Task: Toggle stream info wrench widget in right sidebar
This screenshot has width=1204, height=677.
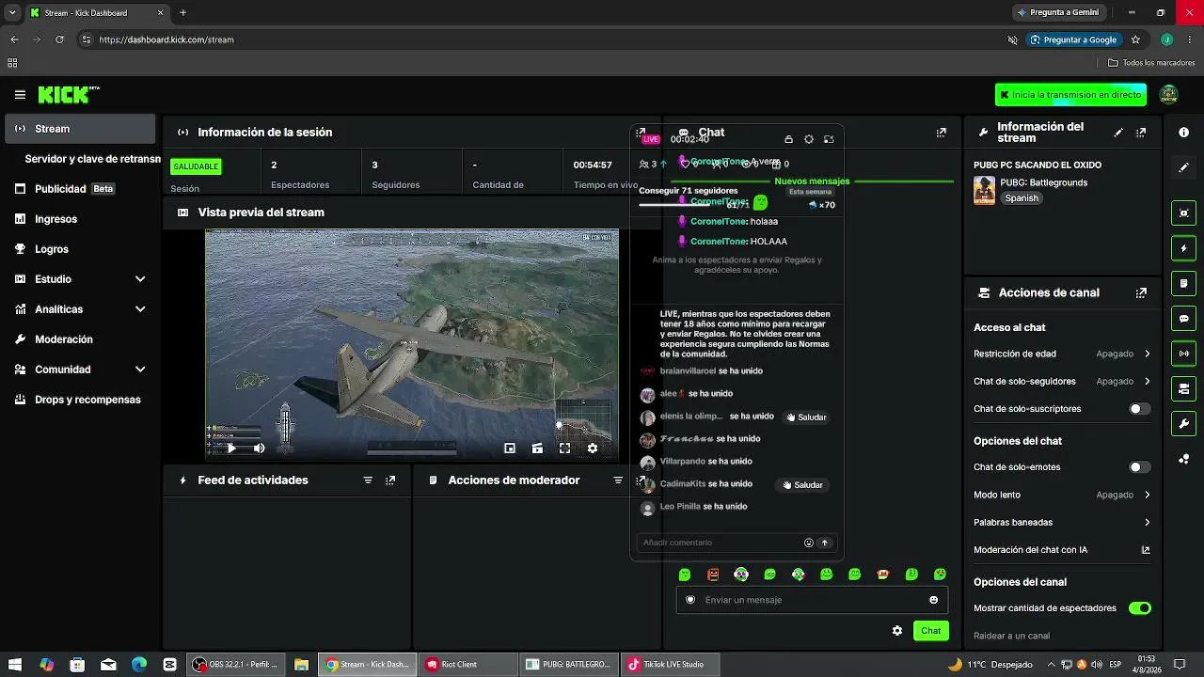Action: pyautogui.click(x=1183, y=424)
